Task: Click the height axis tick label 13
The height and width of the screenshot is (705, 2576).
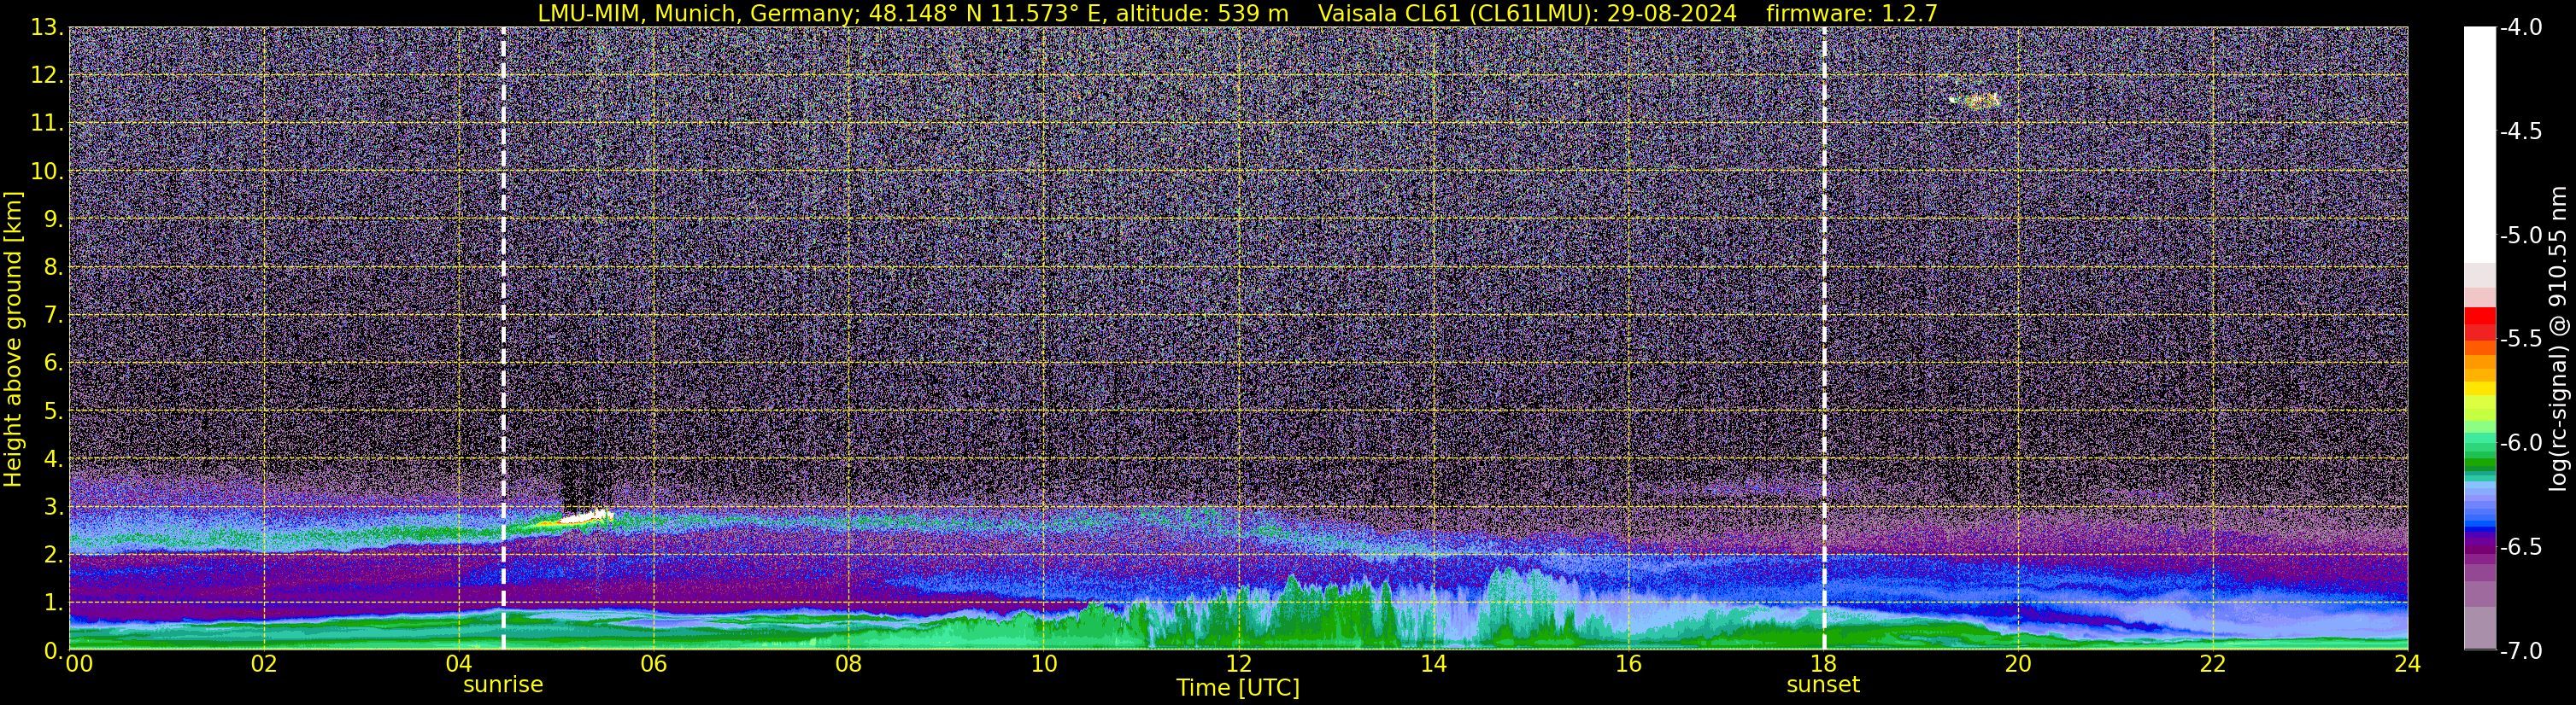Action: tap(46, 27)
